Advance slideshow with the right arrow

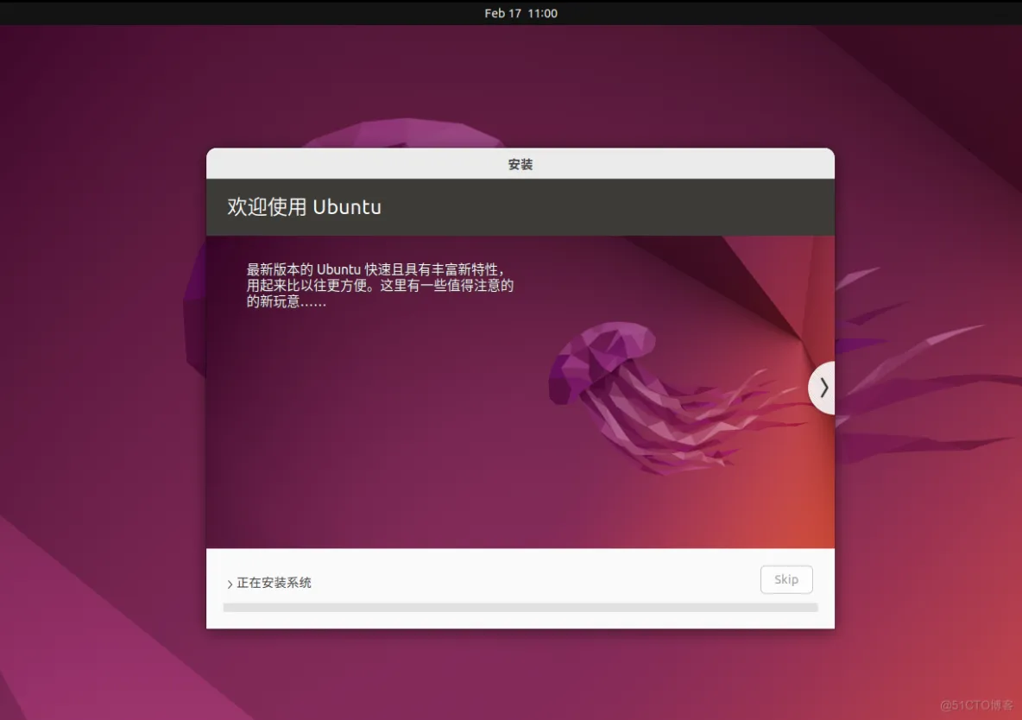point(823,388)
